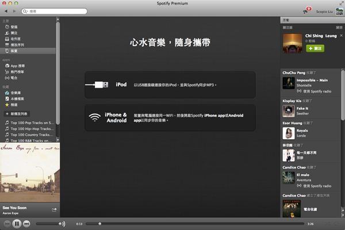Open Esor Huang's profile link
This screenshot has width=345, height=230.
point(292,123)
